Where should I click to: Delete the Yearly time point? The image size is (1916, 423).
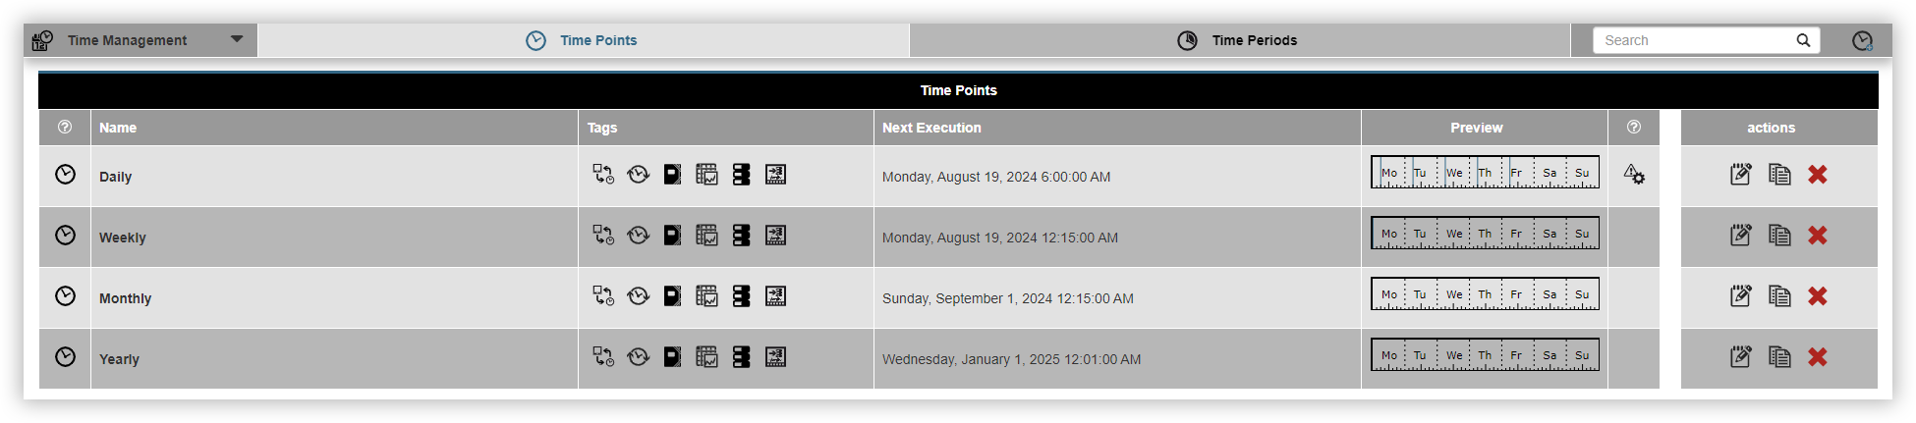coord(1818,357)
